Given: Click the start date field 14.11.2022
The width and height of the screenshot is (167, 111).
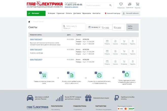Looking at the screenshot, I should coord(106,27).
